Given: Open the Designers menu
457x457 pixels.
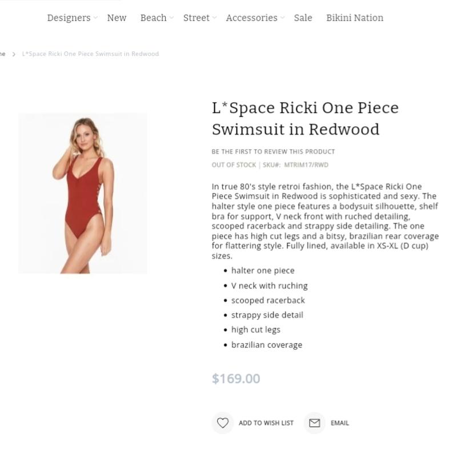Looking at the screenshot, I should tap(69, 18).
